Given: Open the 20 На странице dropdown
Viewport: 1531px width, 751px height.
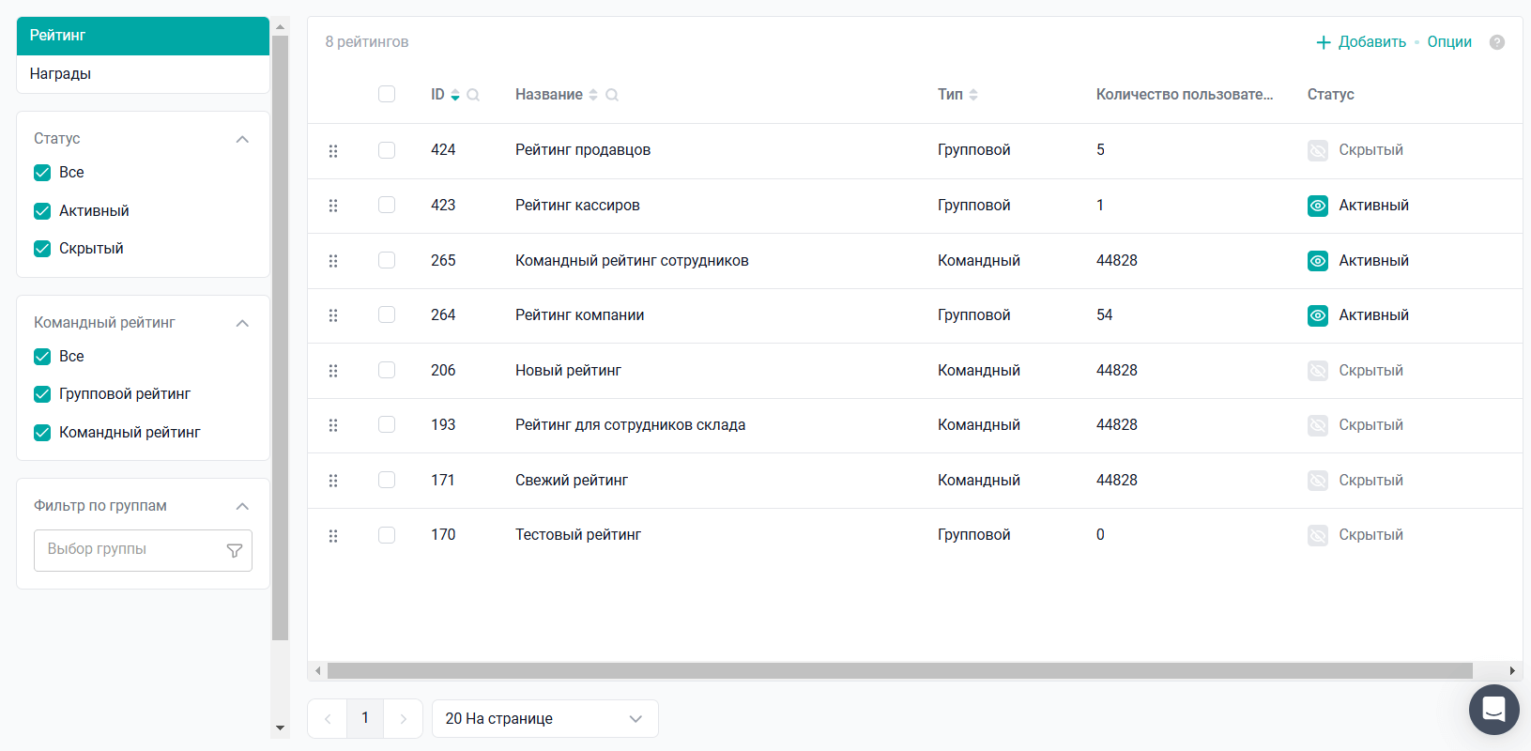Looking at the screenshot, I should coord(544,719).
